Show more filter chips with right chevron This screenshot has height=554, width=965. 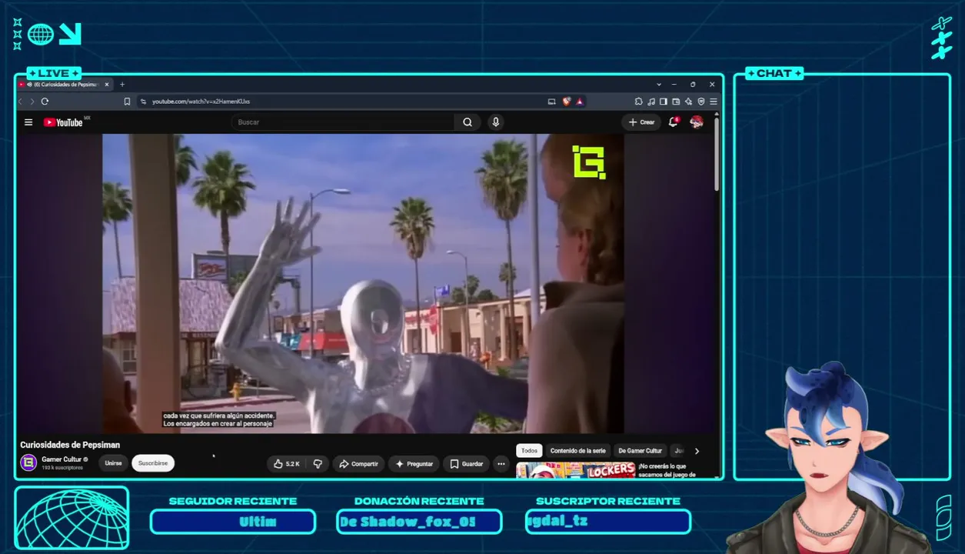(697, 451)
